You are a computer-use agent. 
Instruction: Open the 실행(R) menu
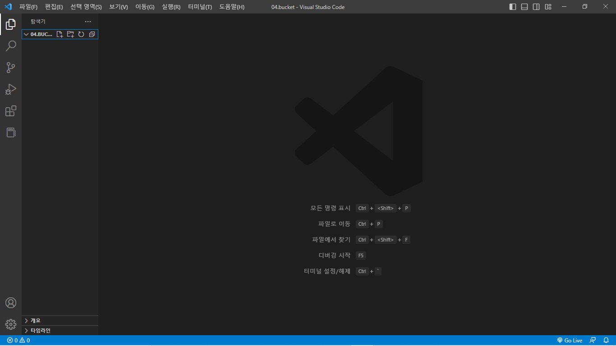point(171,7)
